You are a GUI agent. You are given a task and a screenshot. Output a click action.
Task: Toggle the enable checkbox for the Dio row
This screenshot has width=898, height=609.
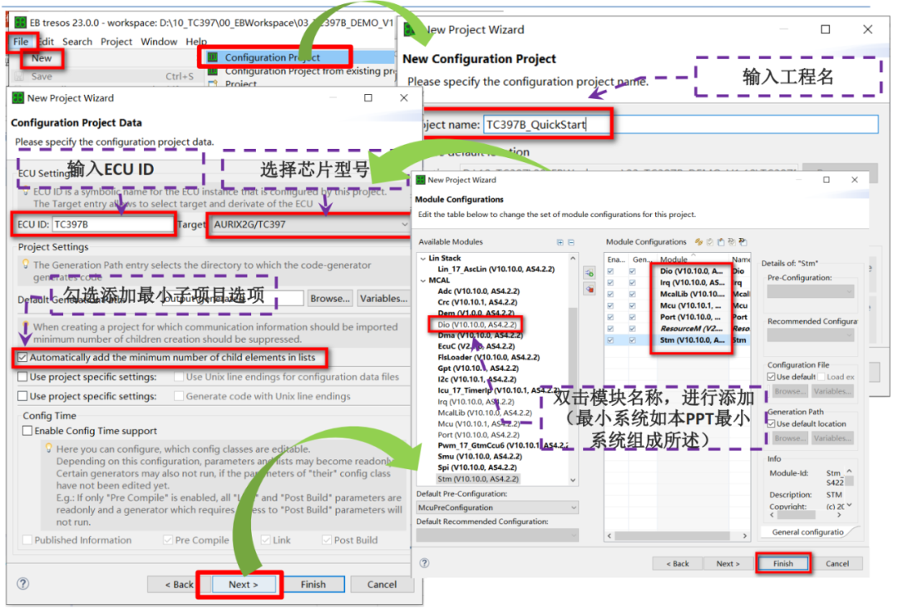[x=610, y=271]
